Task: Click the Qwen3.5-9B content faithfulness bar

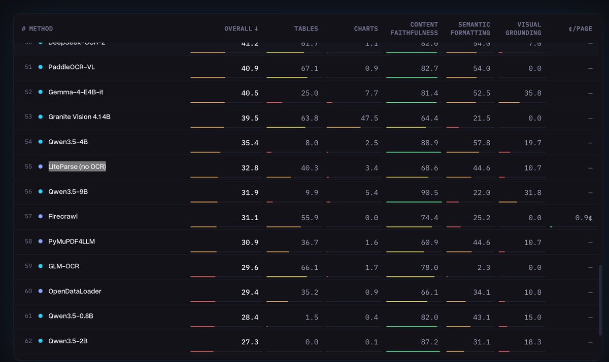Action: click(x=414, y=202)
